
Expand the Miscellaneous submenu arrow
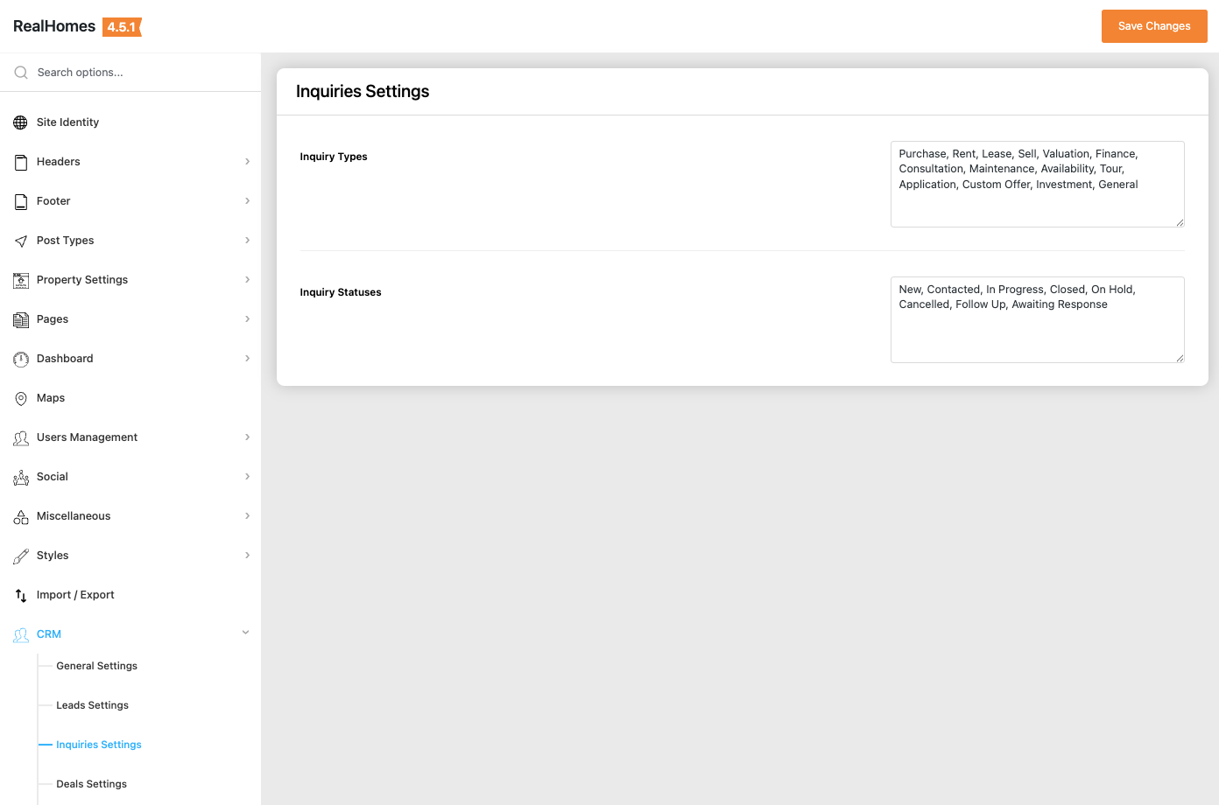tap(247, 516)
